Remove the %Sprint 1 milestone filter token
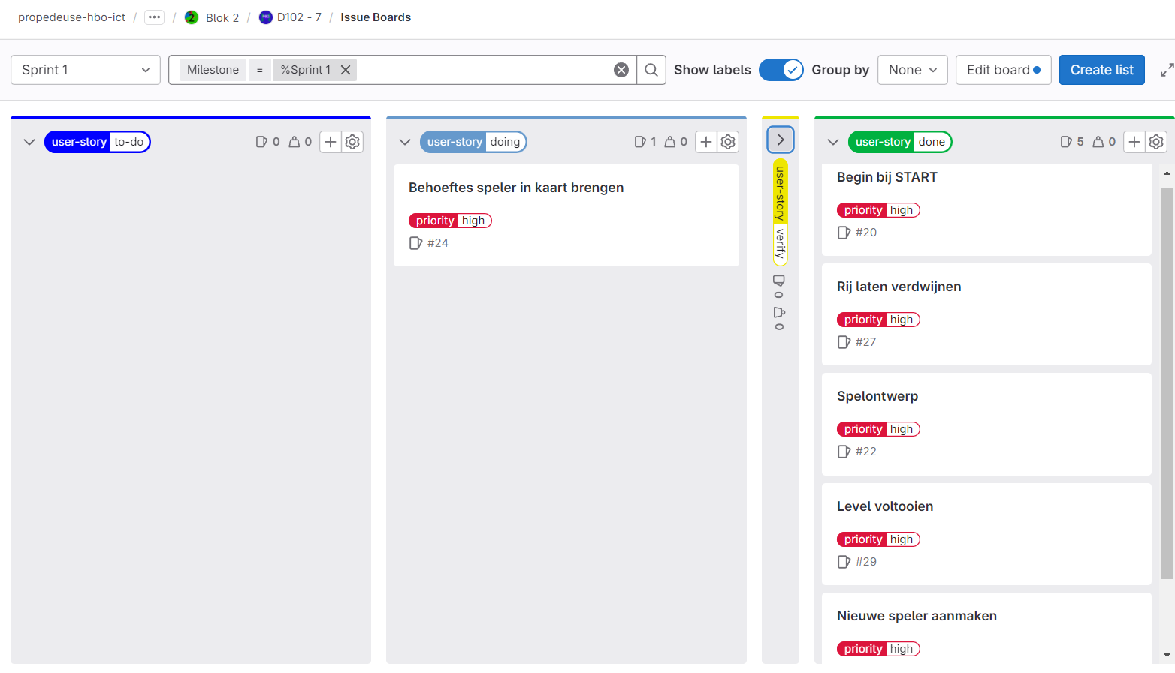 click(346, 70)
